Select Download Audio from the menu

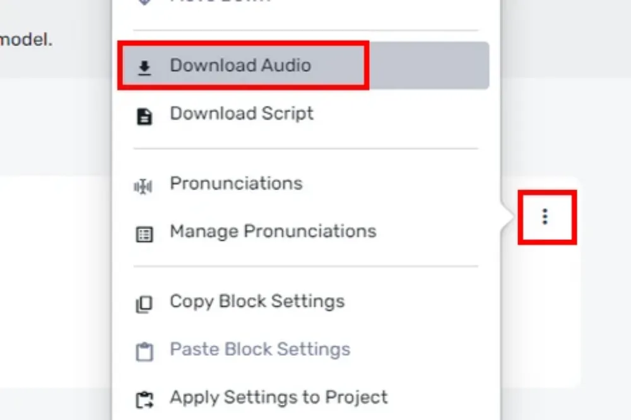[x=240, y=65]
